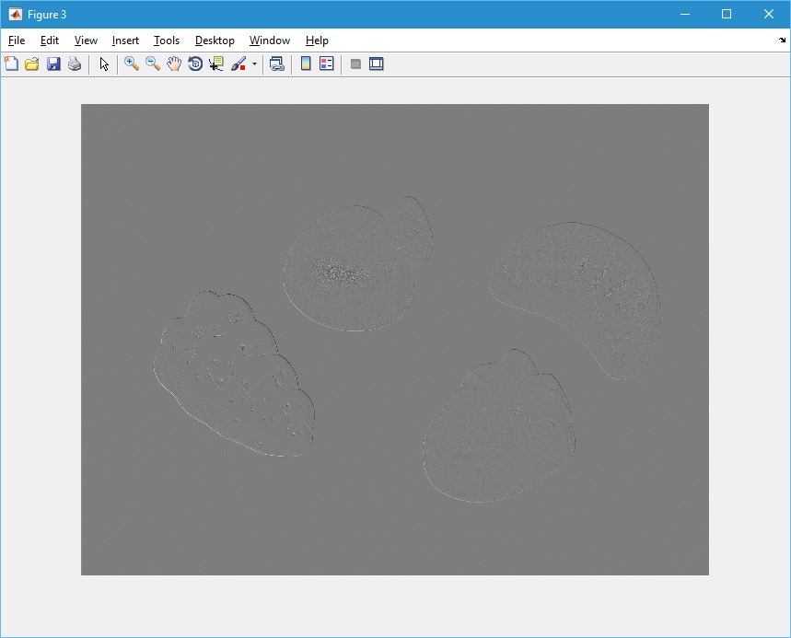The height and width of the screenshot is (638, 791).
Task: Save the figure using the floppy disk icon
Action: pos(53,64)
